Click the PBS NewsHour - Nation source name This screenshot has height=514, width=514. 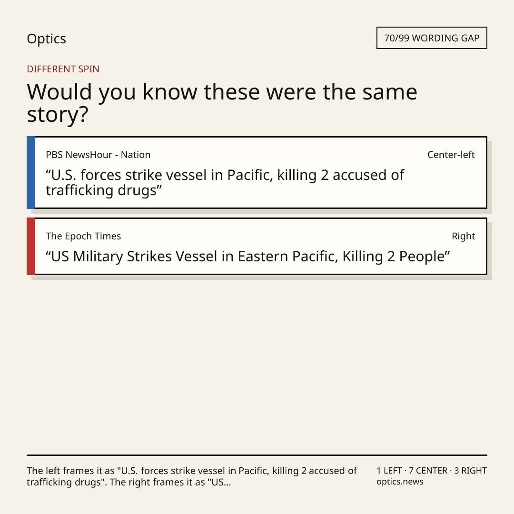tap(98, 155)
